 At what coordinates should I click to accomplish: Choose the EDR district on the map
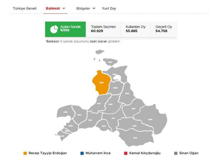[x=65, y=112]
